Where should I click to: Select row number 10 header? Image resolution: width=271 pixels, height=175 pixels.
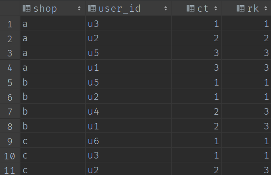coord(10,155)
